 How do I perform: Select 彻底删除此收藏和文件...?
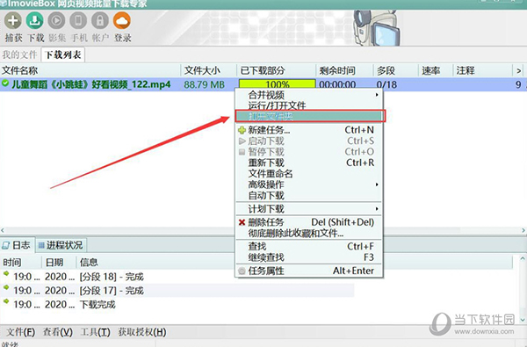click(x=309, y=233)
